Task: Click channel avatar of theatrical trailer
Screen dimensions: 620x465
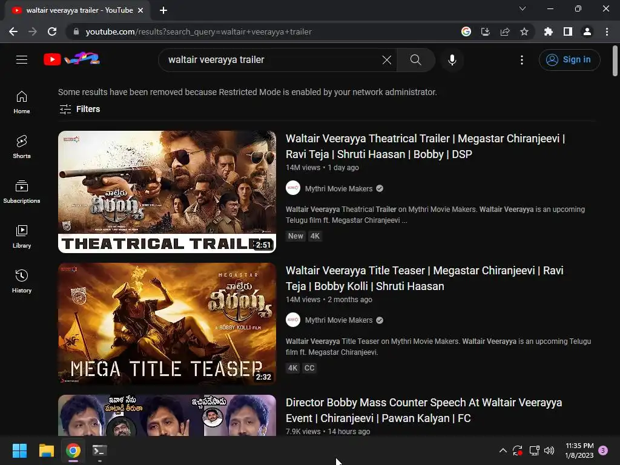Action: (293, 188)
